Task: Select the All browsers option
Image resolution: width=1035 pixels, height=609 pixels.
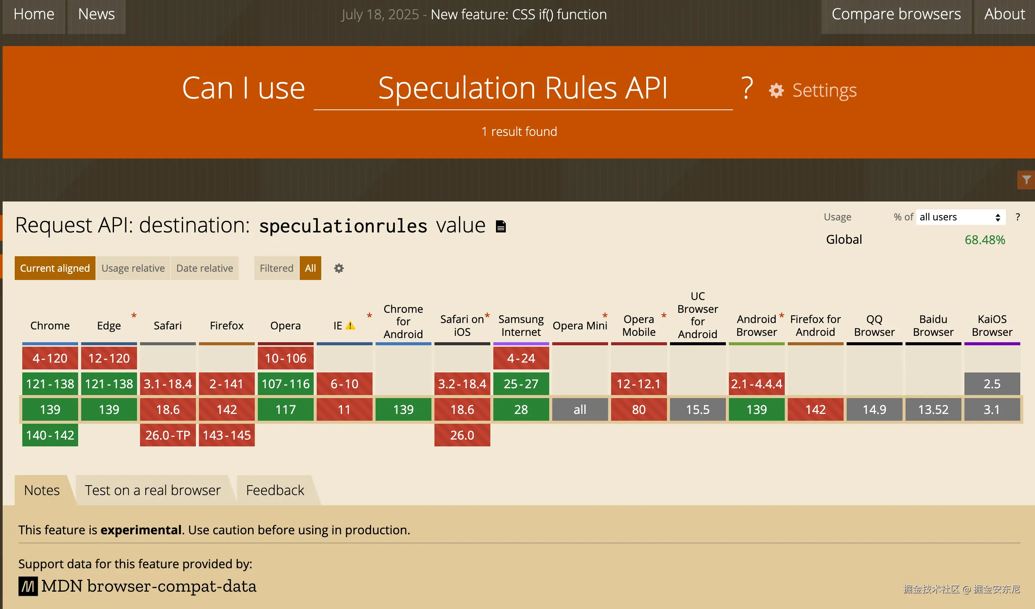Action: point(310,268)
